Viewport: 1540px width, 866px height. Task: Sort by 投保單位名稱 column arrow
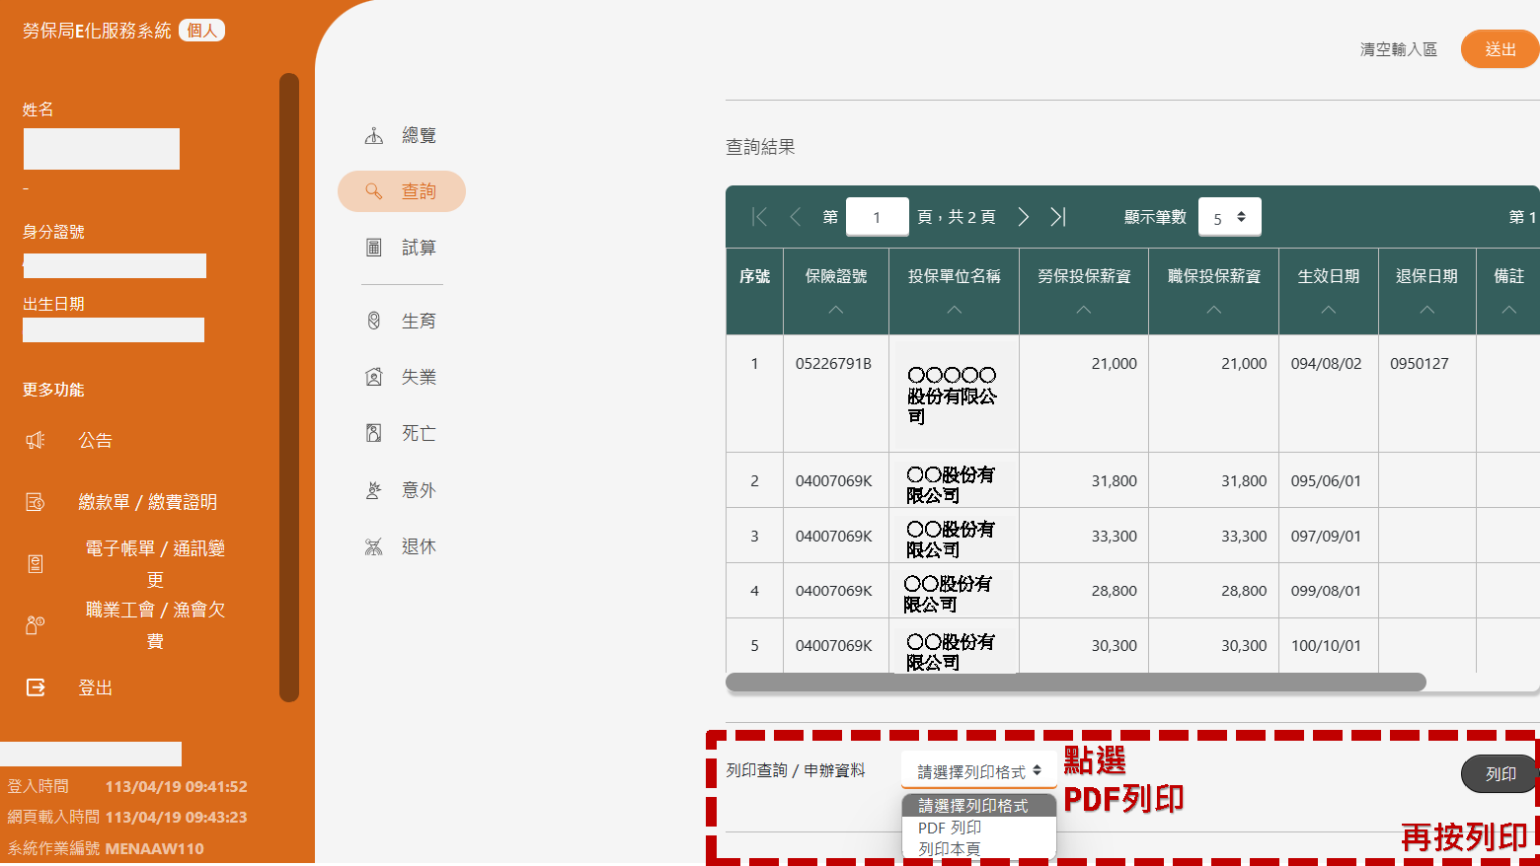coord(954,310)
